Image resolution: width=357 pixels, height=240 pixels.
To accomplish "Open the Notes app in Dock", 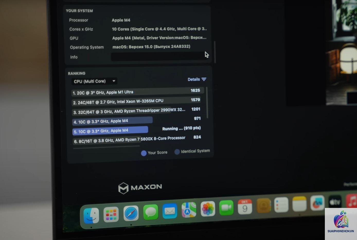I will pos(300,204).
